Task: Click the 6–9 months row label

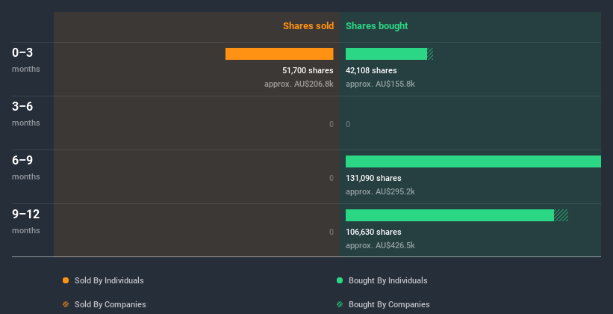Action: (26, 167)
